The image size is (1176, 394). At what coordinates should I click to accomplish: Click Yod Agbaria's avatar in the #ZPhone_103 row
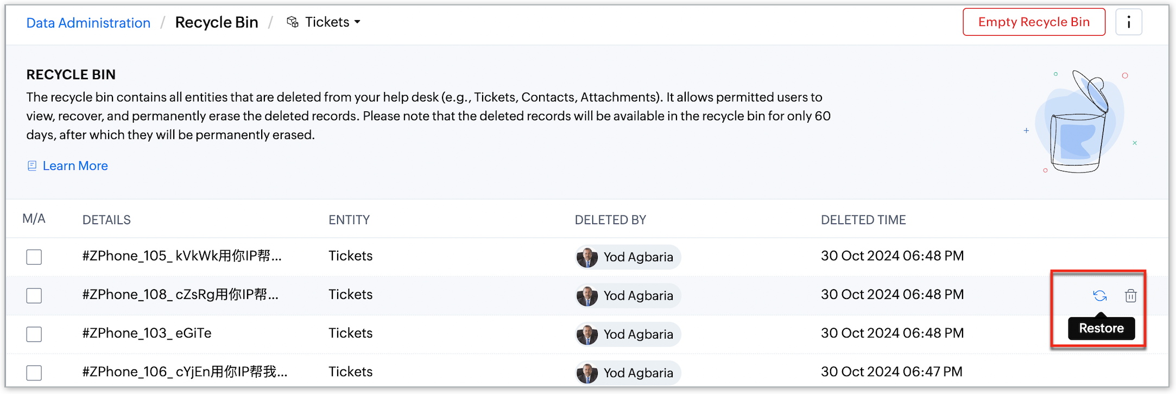click(x=587, y=334)
